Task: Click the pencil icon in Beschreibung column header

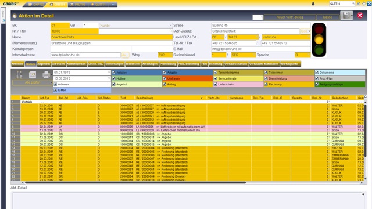Action: coord(202,98)
